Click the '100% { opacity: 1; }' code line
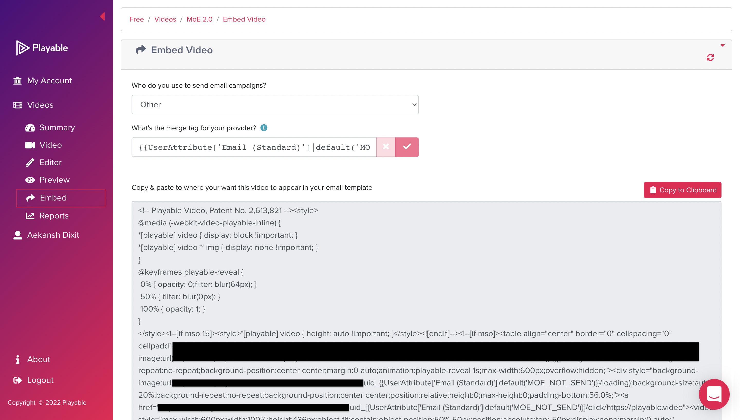This screenshot has width=740, height=420. [x=173, y=309]
